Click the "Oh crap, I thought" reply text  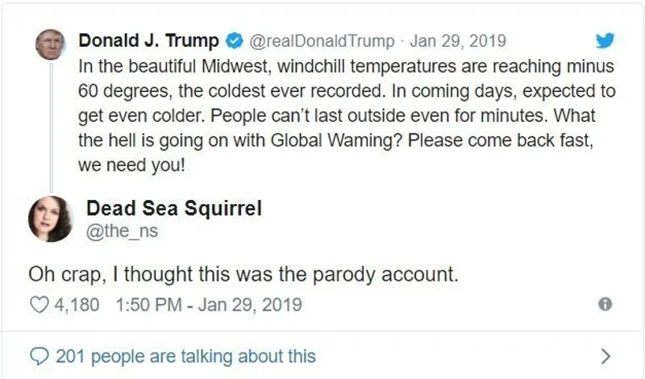[243, 273]
